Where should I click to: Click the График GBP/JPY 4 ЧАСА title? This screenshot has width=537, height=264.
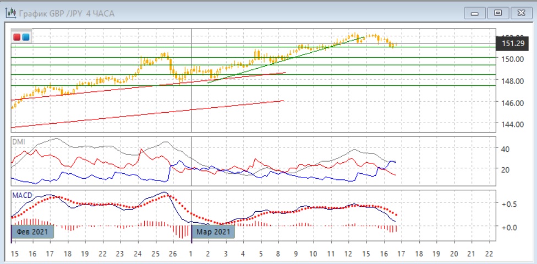67,13
